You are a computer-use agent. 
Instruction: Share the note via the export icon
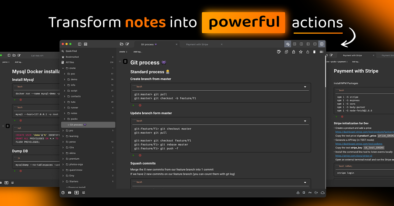[x=308, y=51]
